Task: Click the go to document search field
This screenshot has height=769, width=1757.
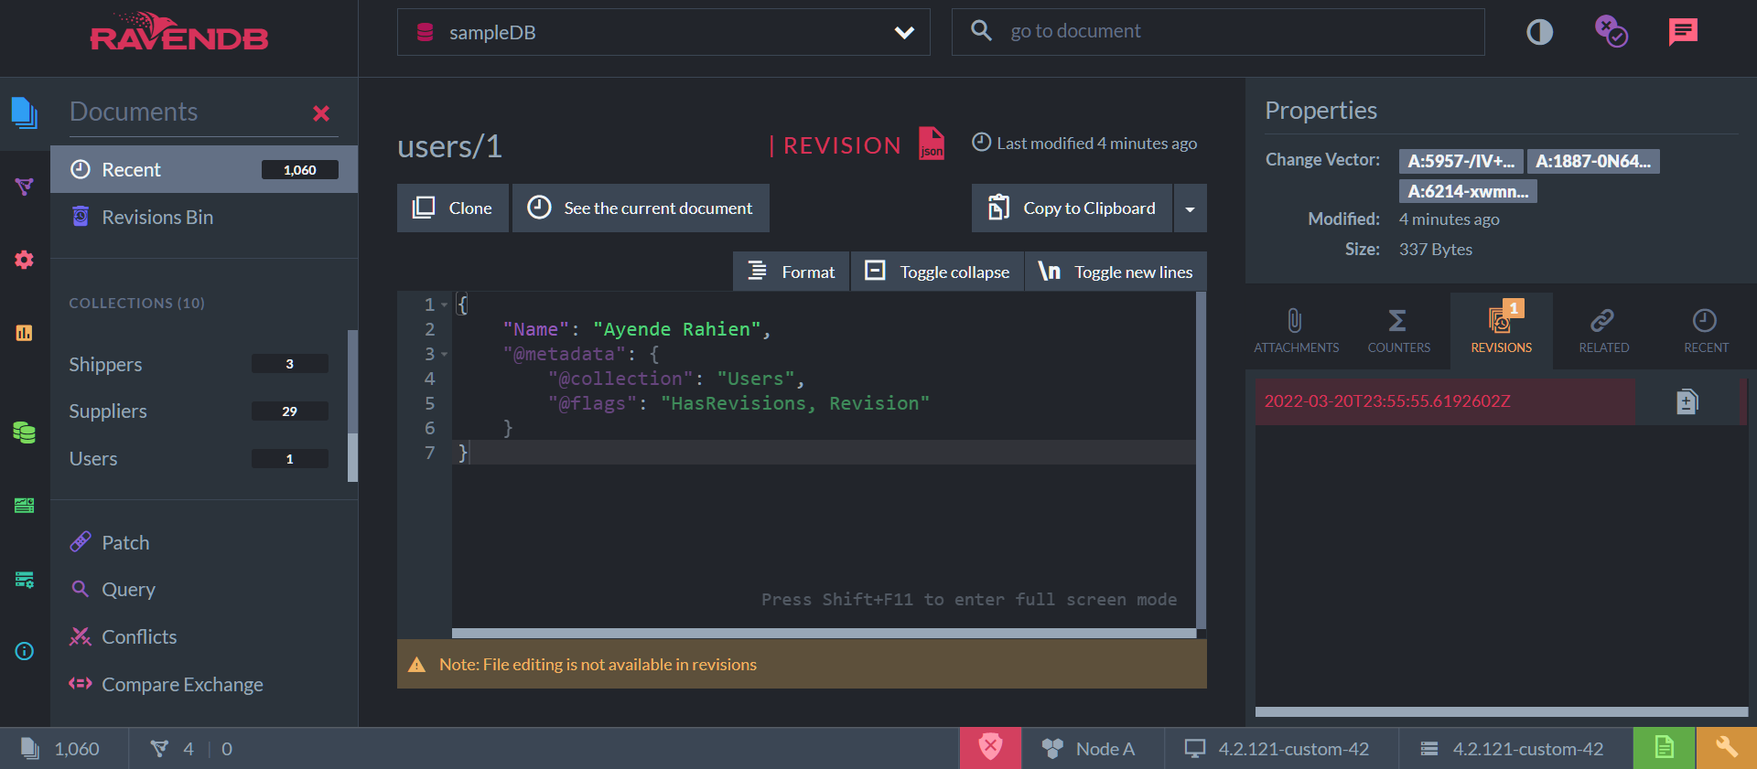Action: coord(1218,32)
